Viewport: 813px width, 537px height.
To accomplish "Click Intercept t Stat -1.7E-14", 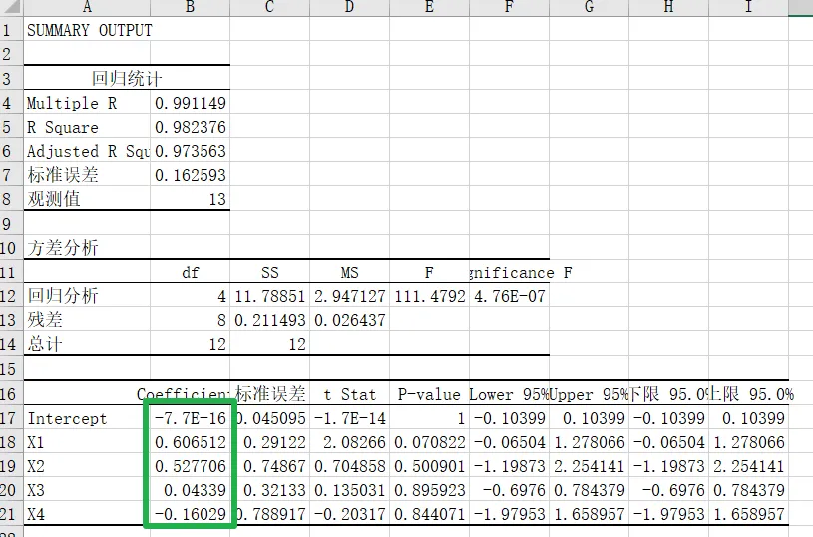I will (x=349, y=417).
